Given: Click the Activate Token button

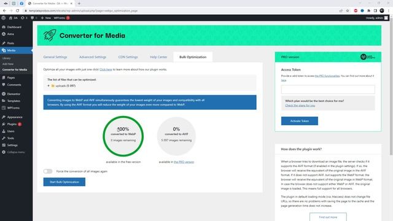Looking at the screenshot, I should pyautogui.click(x=300, y=121).
